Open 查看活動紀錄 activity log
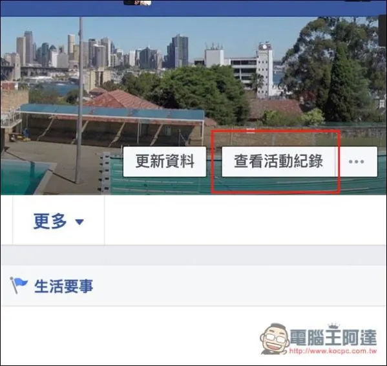387x366 pixels. pyautogui.click(x=278, y=162)
